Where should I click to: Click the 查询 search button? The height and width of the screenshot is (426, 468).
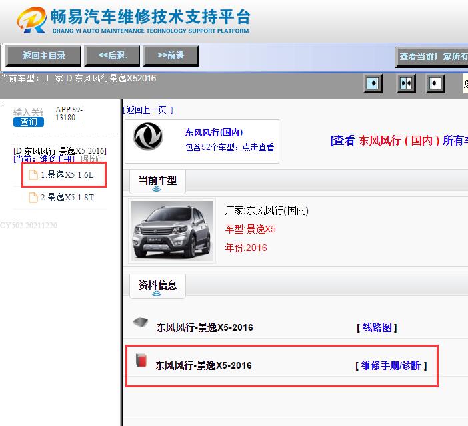(29, 122)
